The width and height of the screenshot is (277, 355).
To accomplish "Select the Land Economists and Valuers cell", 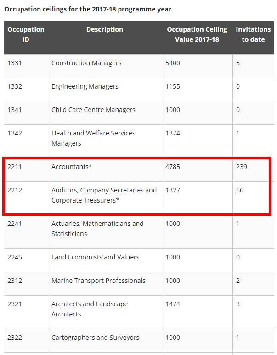I will [x=95, y=257].
